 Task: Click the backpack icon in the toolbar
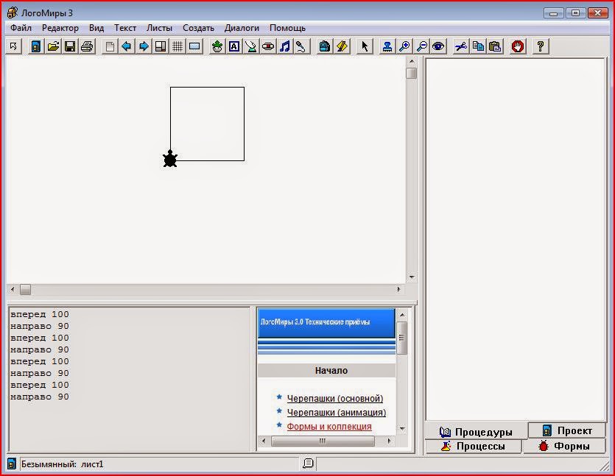point(324,46)
